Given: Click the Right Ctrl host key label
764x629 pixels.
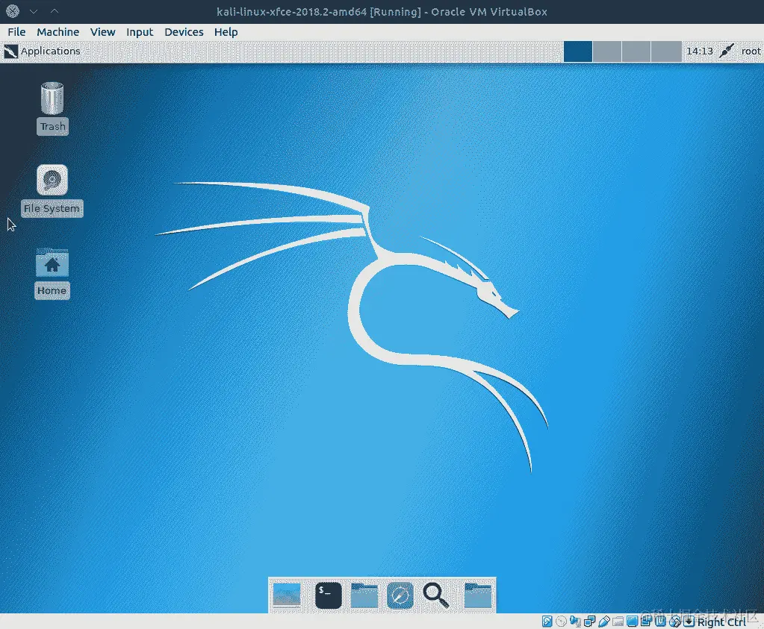Looking at the screenshot, I should (x=721, y=622).
